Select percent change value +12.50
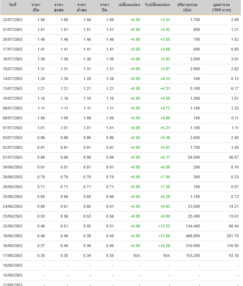Image resolution: width=243 pixels, height=286 pixels. coord(164,236)
